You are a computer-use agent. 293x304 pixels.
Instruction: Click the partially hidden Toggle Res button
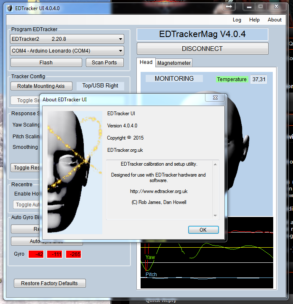point(25,167)
